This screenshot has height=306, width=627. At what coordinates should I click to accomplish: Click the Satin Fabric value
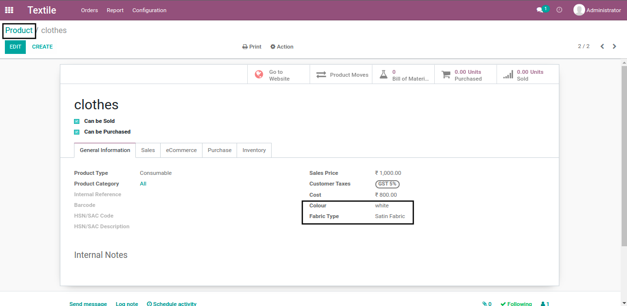point(390,217)
